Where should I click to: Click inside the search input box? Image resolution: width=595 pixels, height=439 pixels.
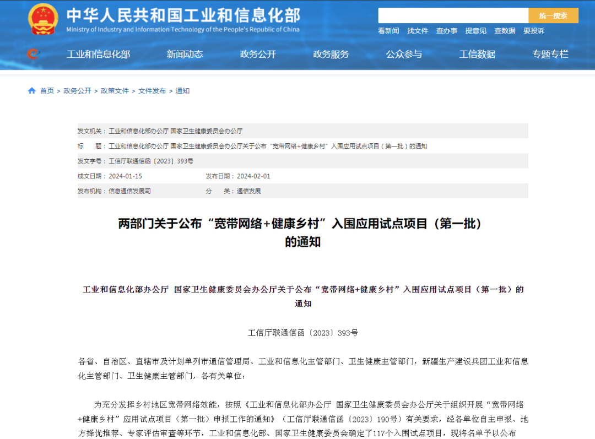pyautogui.click(x=453, y=15)
